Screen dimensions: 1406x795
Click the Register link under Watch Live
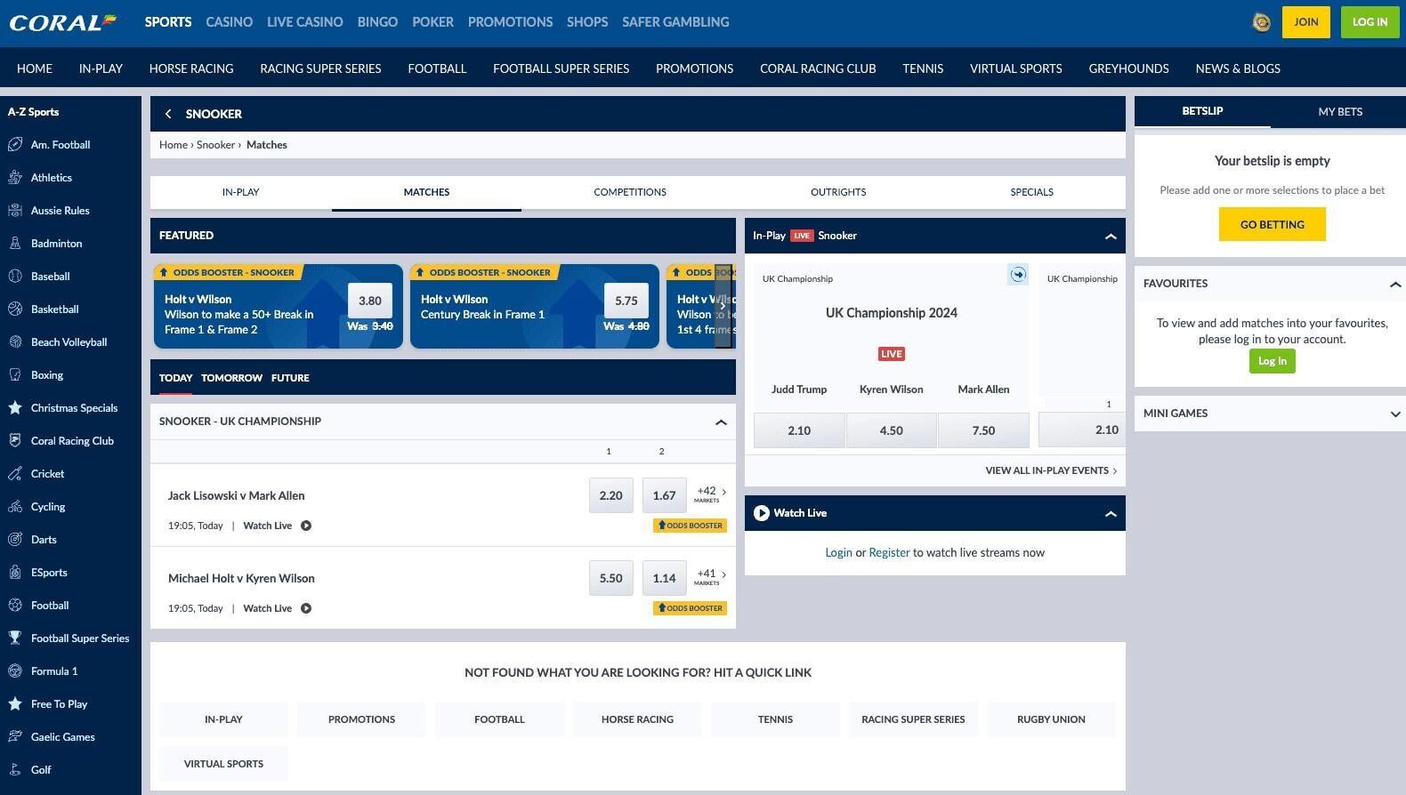[889, 552]
